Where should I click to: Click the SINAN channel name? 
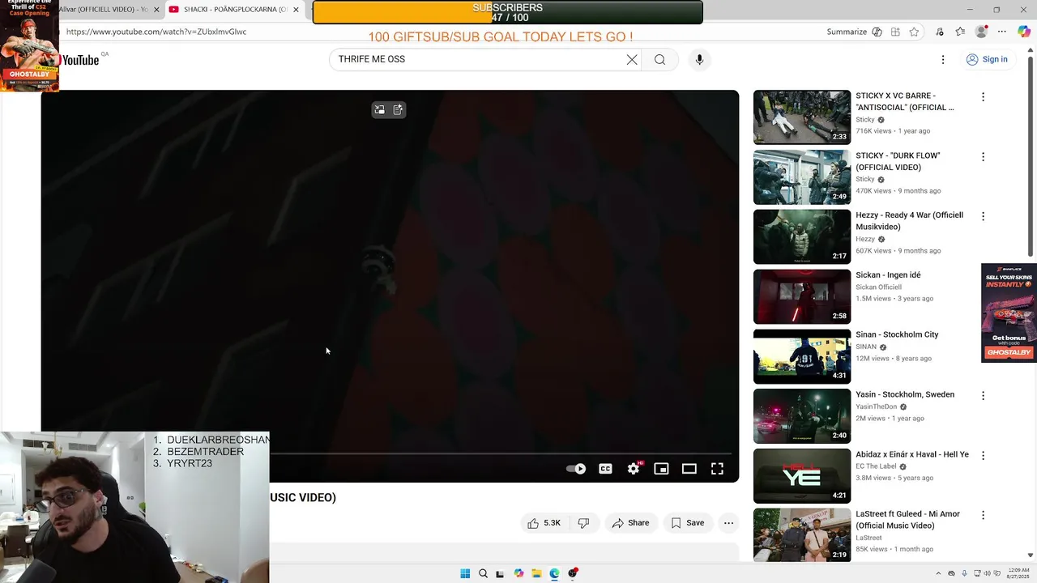(866, 347)
